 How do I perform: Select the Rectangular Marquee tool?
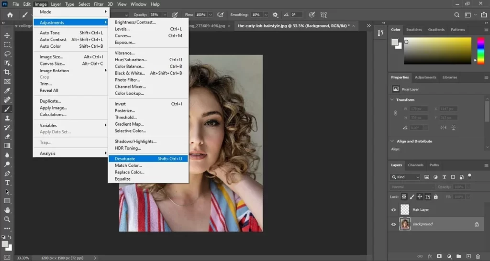pyautogui.click(x=7, y=44)
